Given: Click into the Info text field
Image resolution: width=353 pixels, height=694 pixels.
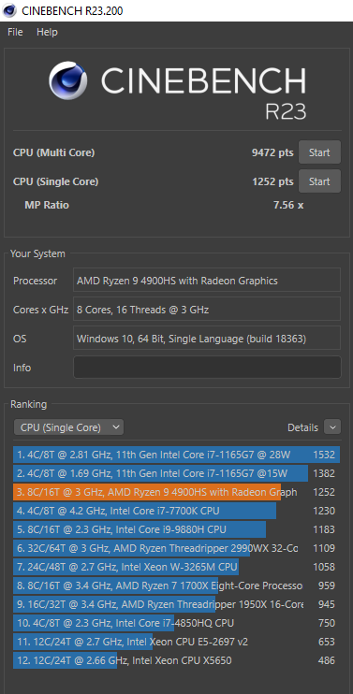Looking at the screenshot, I should [x=207, y=367].
